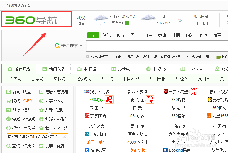Screen dimensions: 228x153
Task: Open the 新华网 link
Action: click(x=37, y=79)
